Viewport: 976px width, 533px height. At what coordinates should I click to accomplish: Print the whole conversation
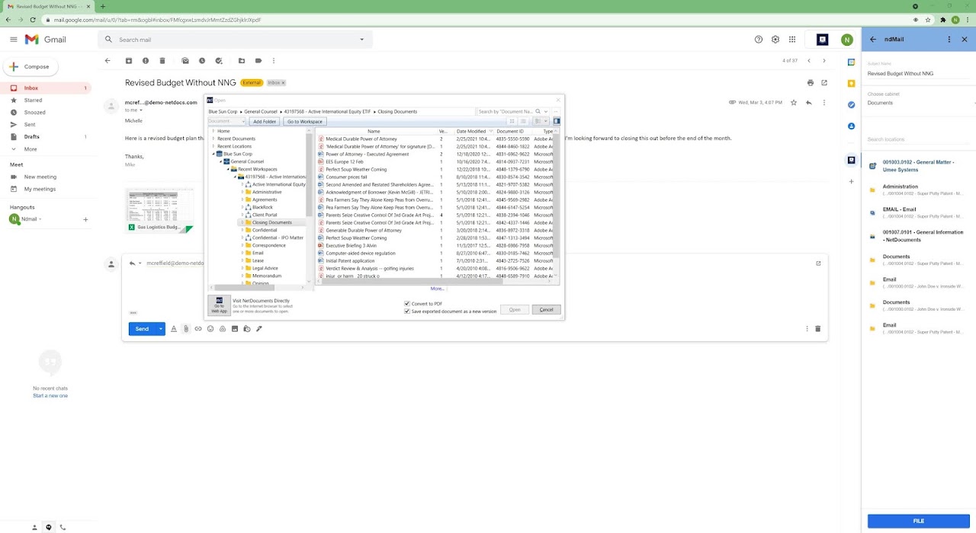(811, 82)
